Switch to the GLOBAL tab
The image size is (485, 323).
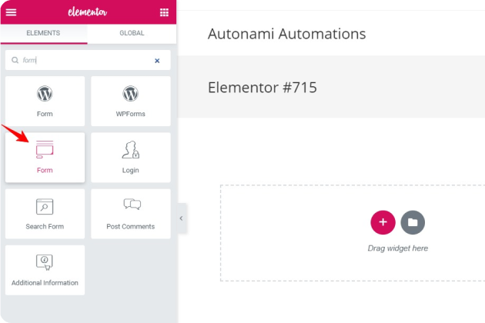(x=132, y=34)
